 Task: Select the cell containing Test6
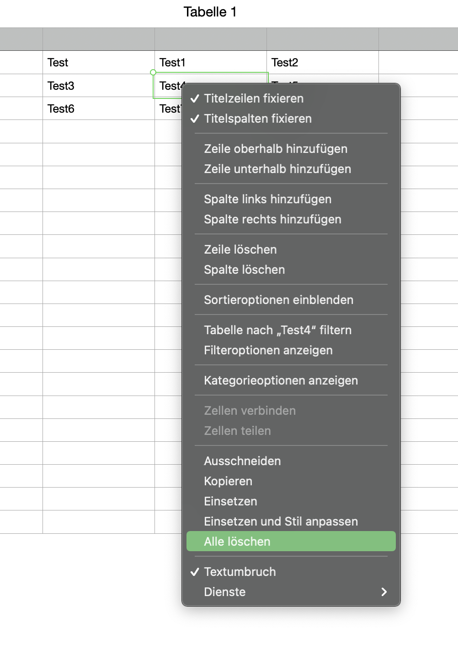point(98,108)
